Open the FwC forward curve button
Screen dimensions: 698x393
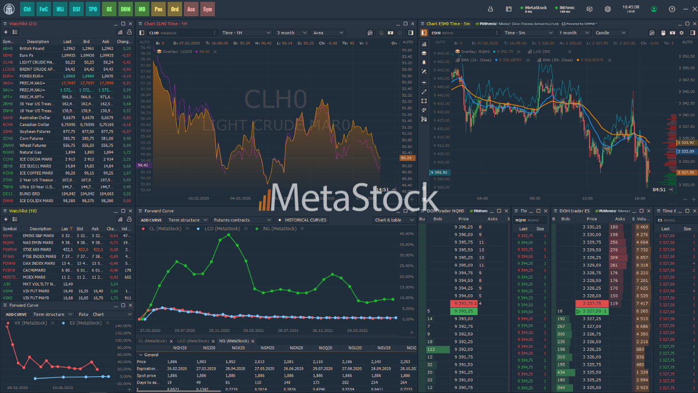coord(44,9)
